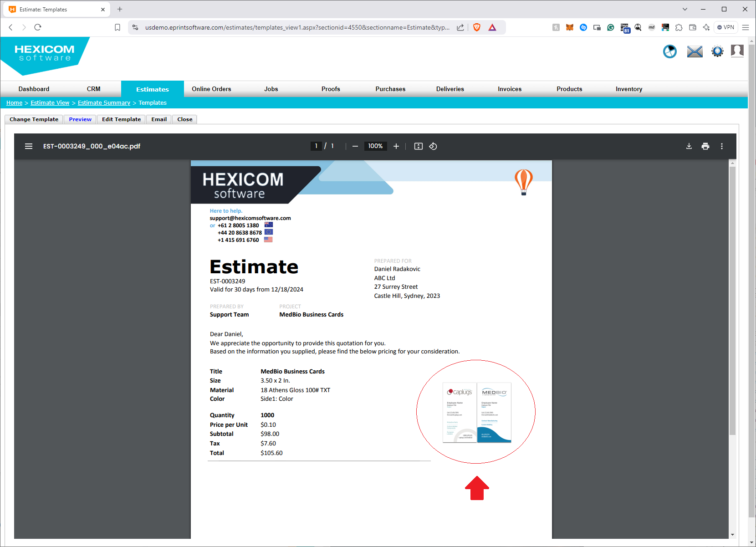Click the orange balloon logo in PDF
This screenshot has height=547, width=756.
point(524,182)
